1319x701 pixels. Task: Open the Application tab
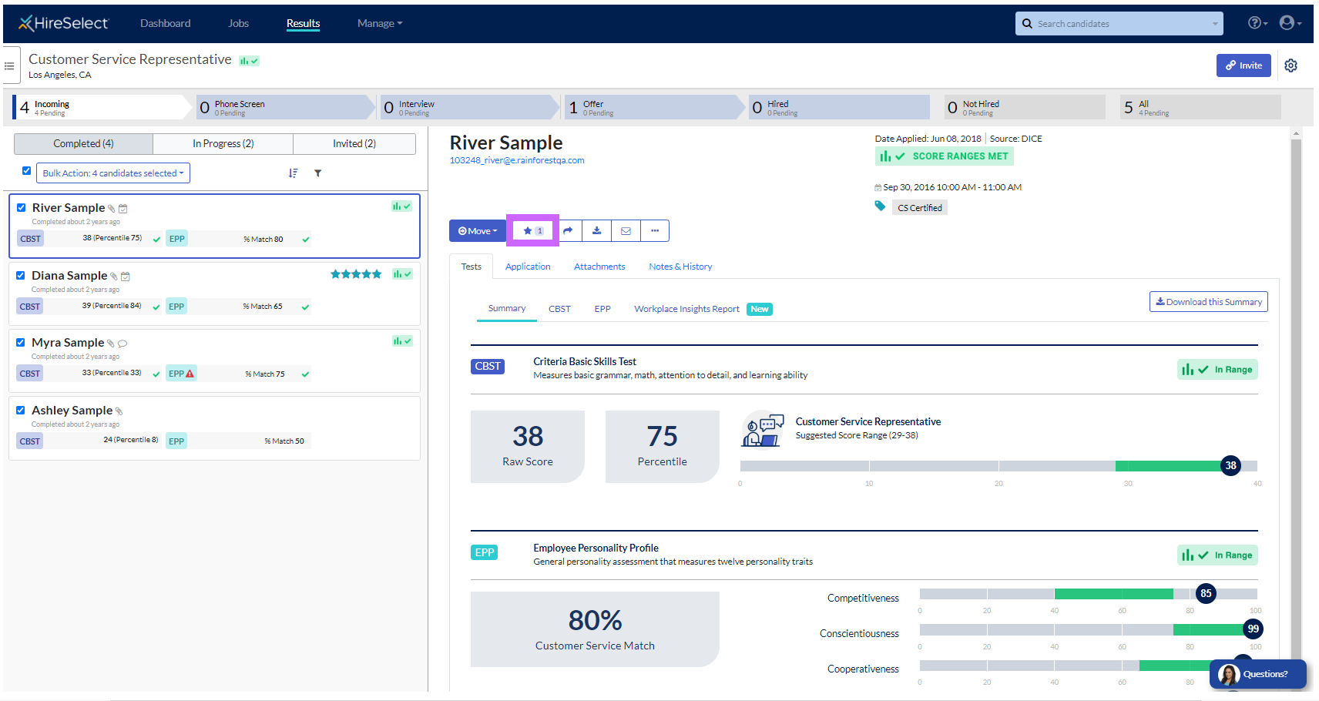coord(528,267)
